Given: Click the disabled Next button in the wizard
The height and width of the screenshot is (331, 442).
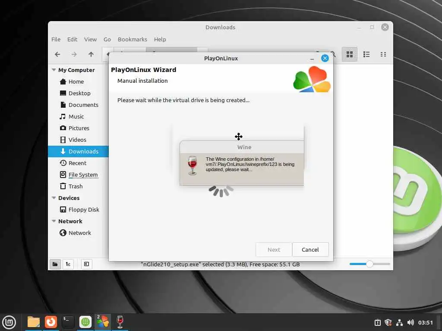Looking at the screenshot, I should [274, 250].
